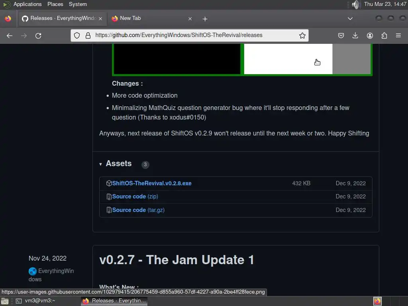Open the EverythingWindows author profile link

[x=51, y=275]
